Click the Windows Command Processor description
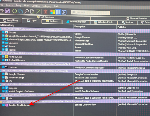The height and width of the screenshot is (116, 150). point(89,68)
